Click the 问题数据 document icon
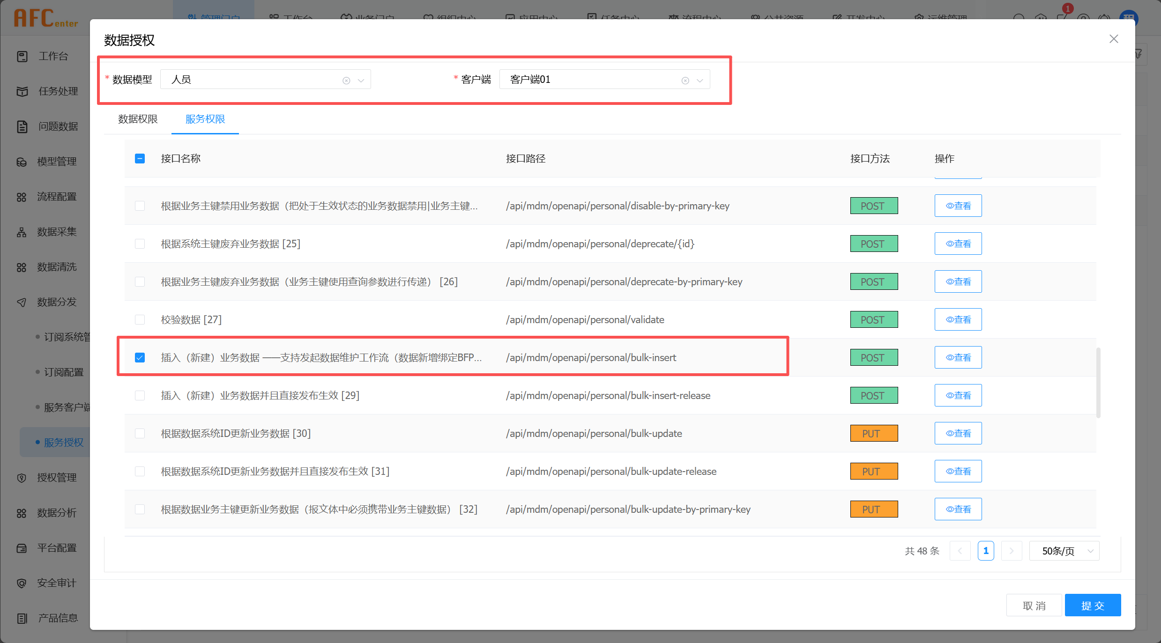1161x643 pixels. pos(22,126)
